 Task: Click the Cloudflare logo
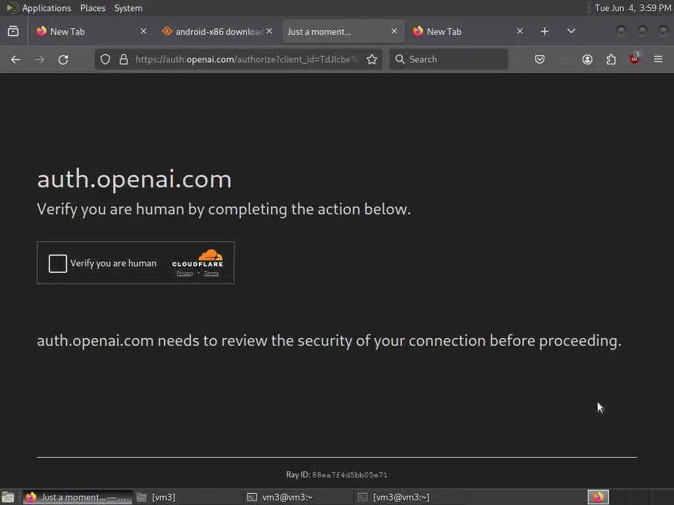click(197, 258)
